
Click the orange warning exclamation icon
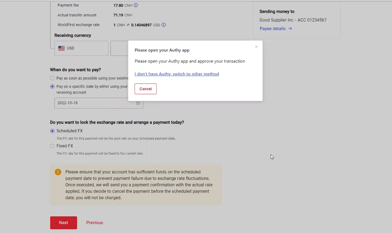(x=58, y=172)
